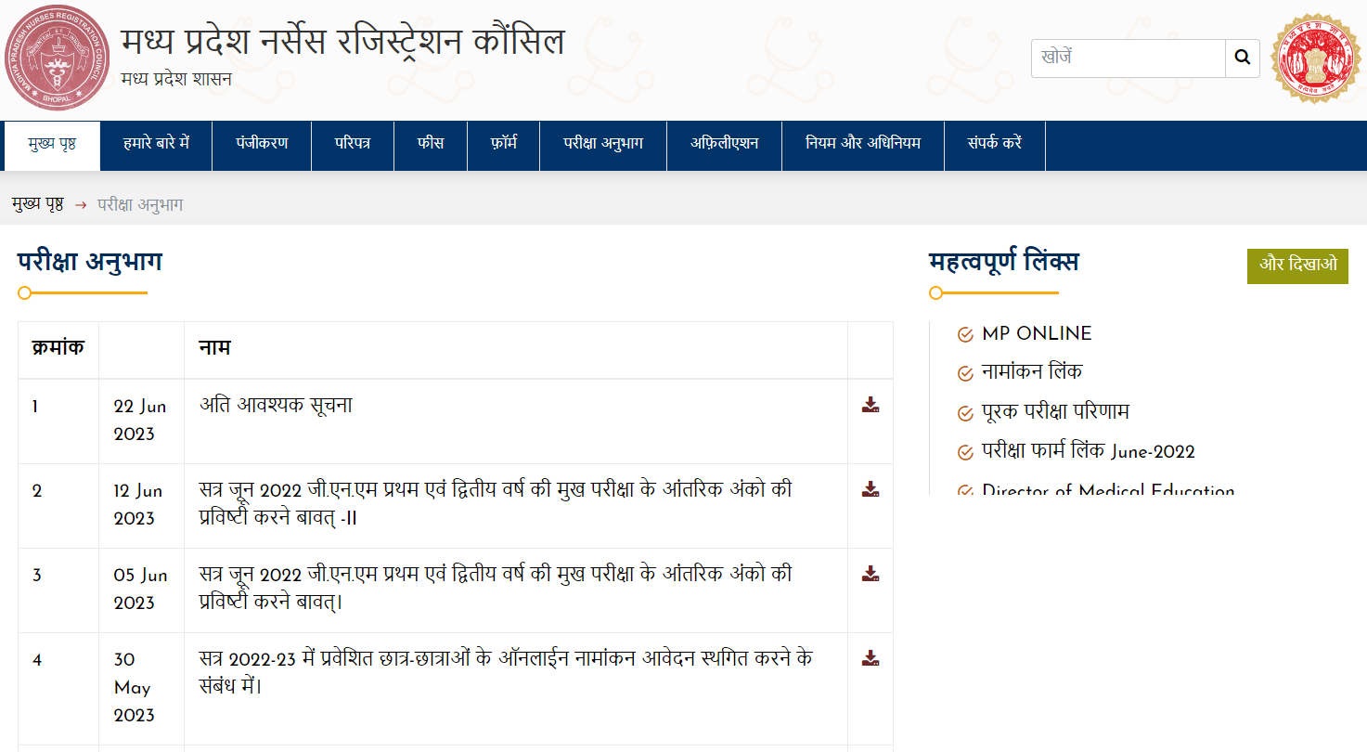Open the Director of Medical Education link

coord(1108,489)
